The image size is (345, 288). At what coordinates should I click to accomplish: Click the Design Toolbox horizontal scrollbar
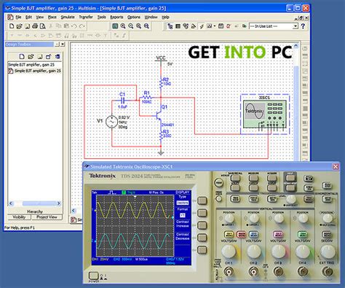(35, 203)
